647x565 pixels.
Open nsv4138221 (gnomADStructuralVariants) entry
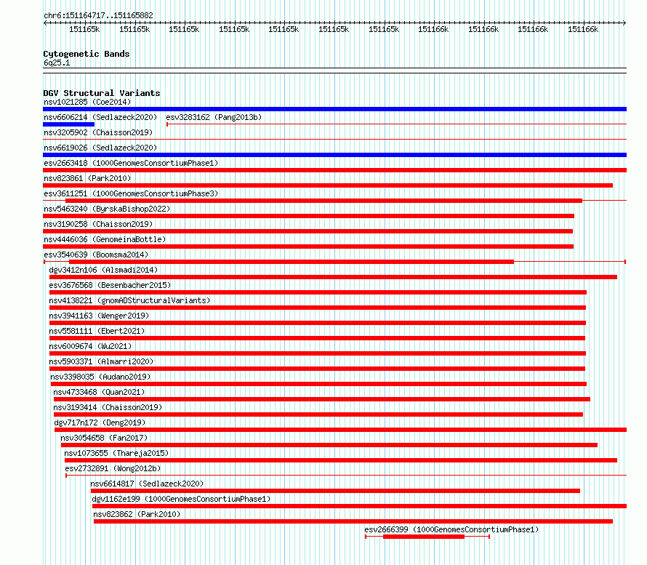point(129,300)
